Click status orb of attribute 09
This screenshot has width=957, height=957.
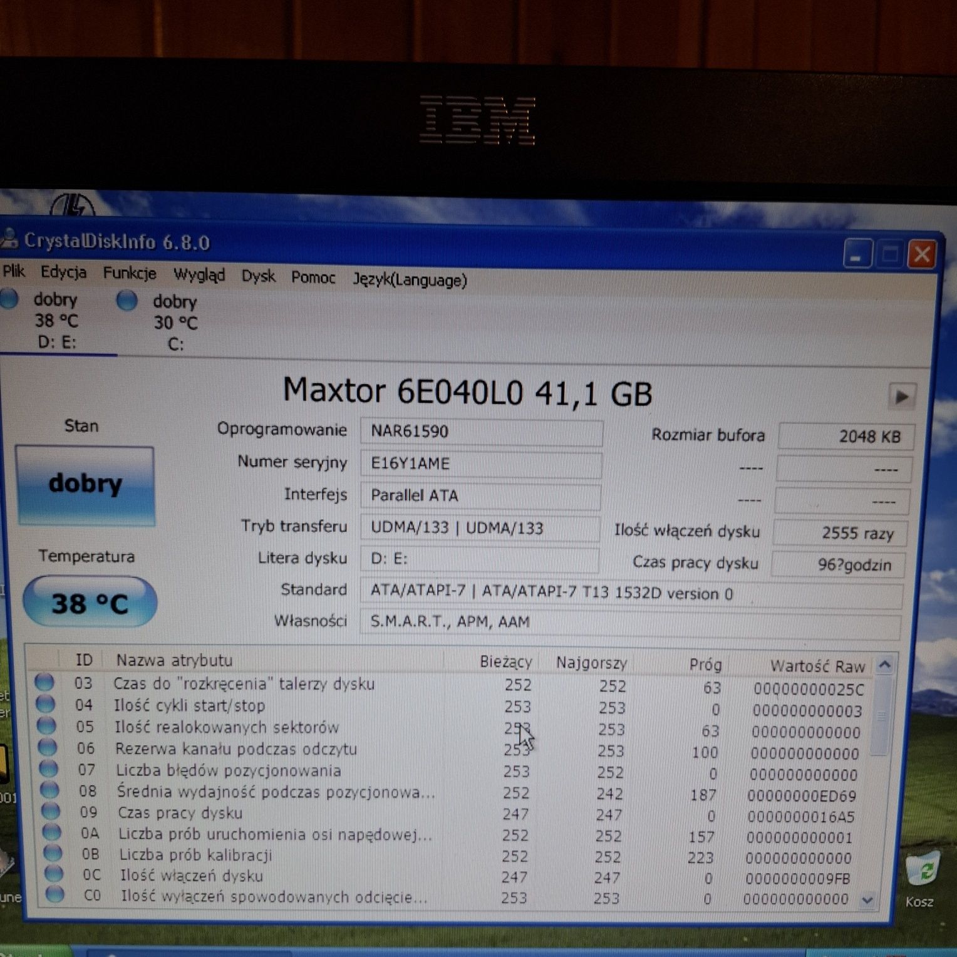[x=51, y=810]
